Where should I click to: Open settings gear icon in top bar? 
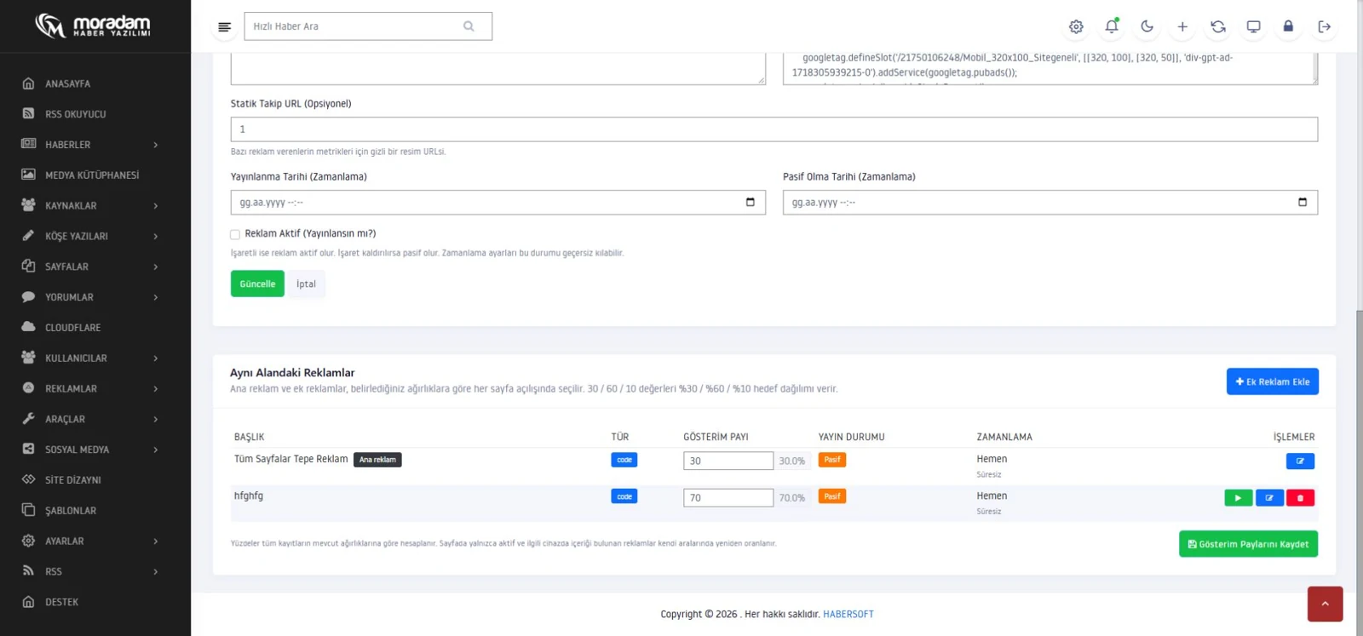point(1076,26)
